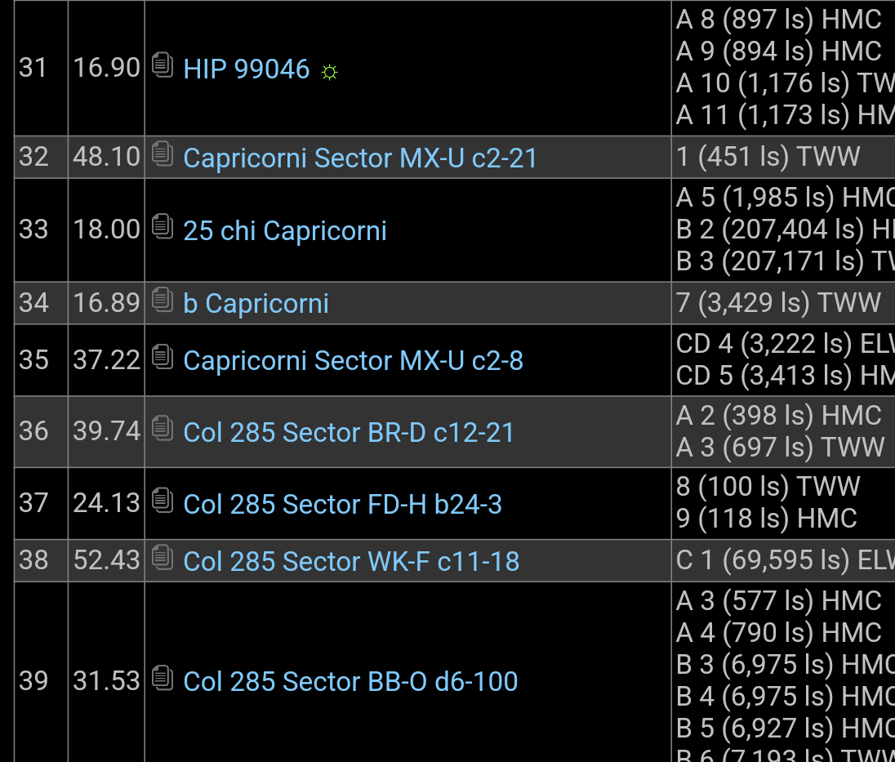The image size is (895, 762).
Task: Select row 34 body 7 (3,429 ls) TWW
Action: 778,303
